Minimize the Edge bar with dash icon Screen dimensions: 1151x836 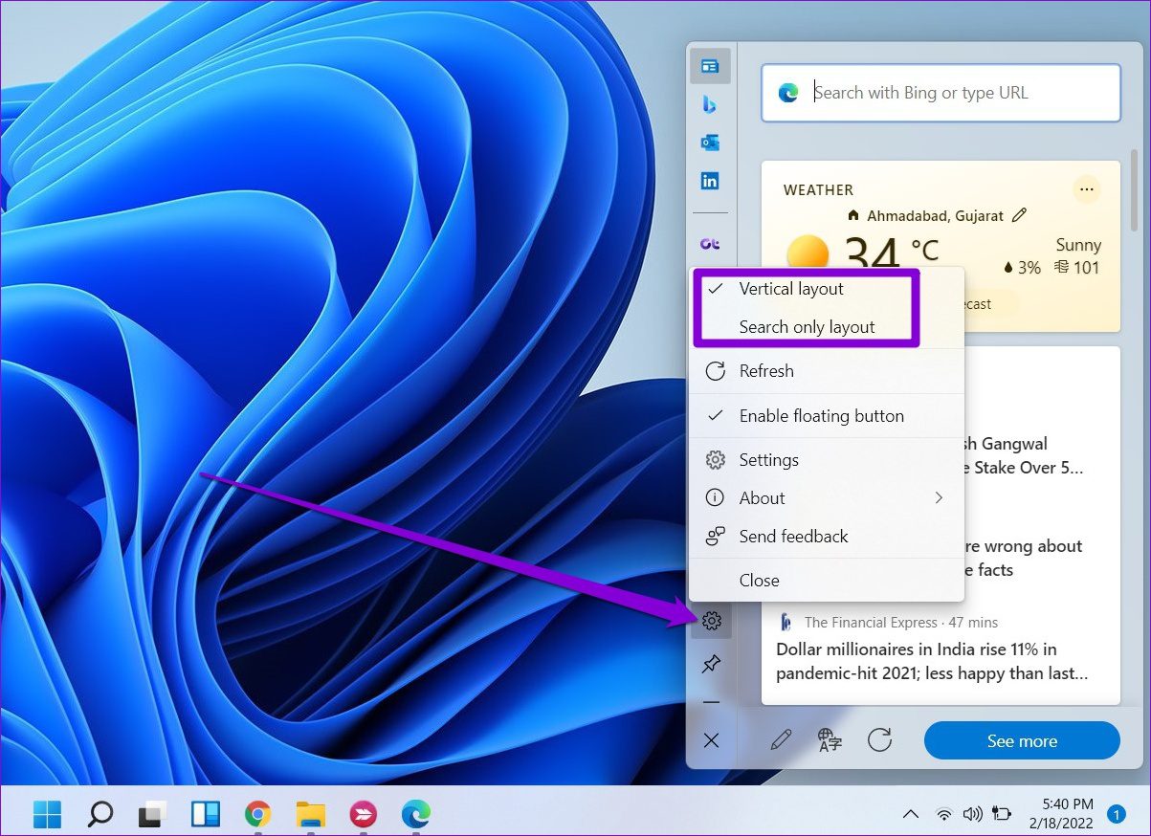(711, 702)
